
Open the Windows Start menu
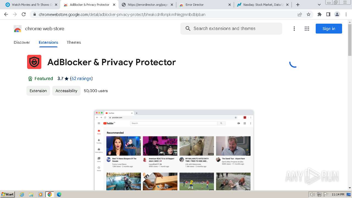coord(7,194)
